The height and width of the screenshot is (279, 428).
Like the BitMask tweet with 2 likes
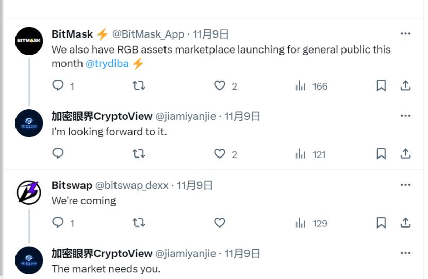point(220,86)
